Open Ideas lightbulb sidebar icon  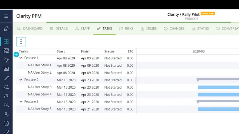[x=6, y=60]
